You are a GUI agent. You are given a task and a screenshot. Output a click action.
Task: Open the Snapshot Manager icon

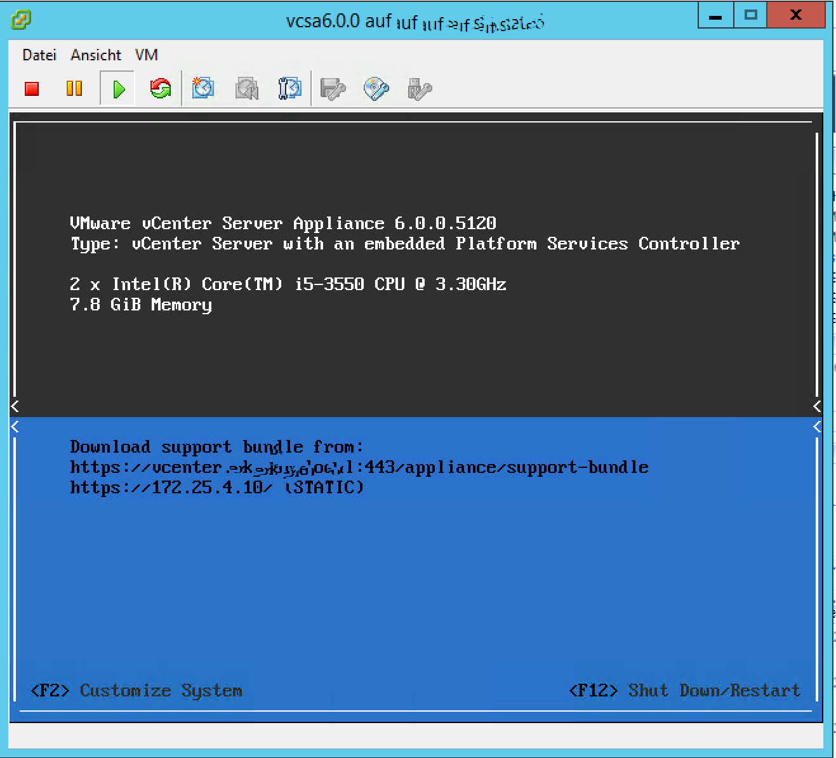[x=289, y=88]
